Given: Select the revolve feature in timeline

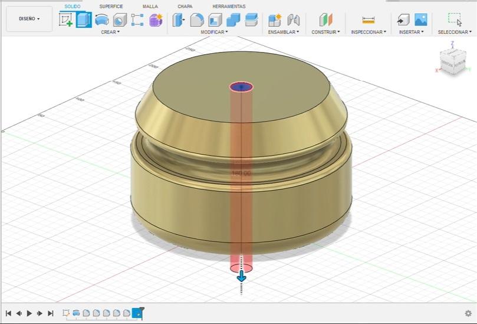Looking at the screenshot, I should (76, 313).
